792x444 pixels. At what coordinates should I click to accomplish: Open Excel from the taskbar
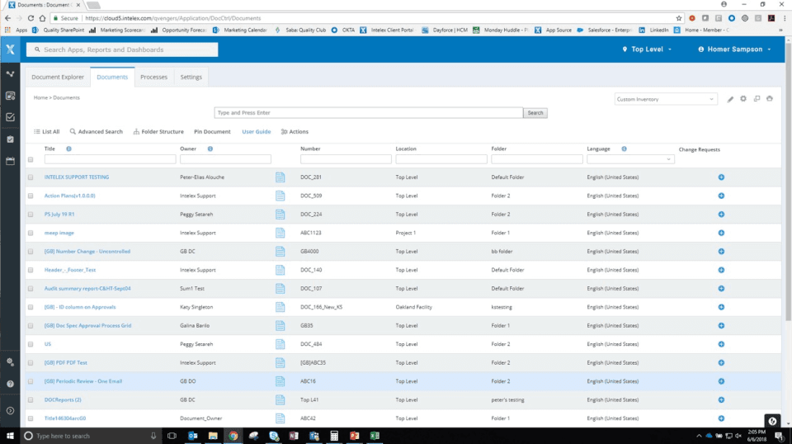click(375, 436)
